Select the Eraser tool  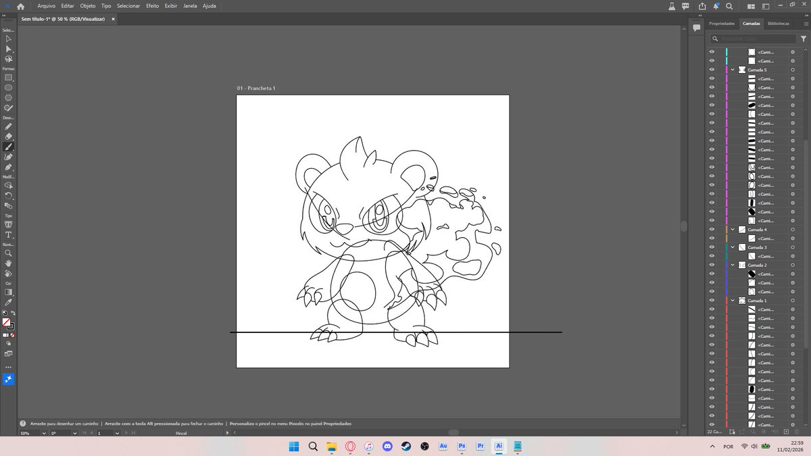(x=9, y=136)
